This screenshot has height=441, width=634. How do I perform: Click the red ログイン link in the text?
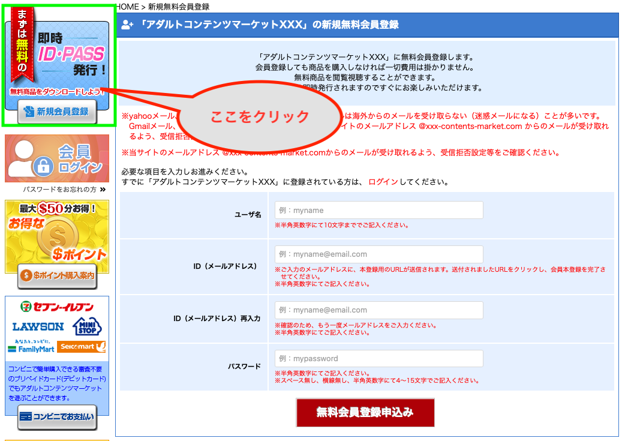pos(383,182)
